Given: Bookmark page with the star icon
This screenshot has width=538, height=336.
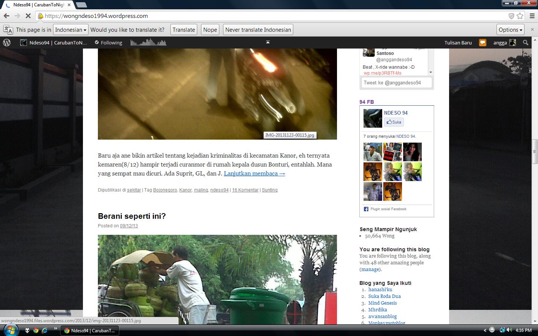Looking at the screenshot, I should tap(520, 16).
